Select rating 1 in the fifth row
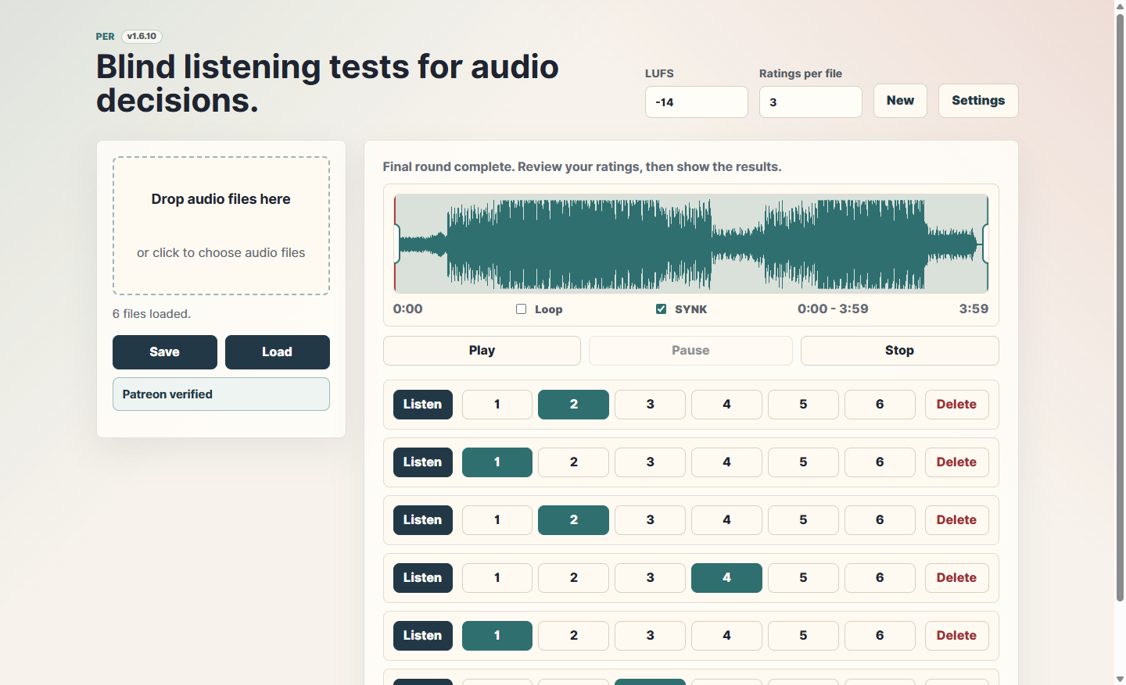 coord(497,636)
